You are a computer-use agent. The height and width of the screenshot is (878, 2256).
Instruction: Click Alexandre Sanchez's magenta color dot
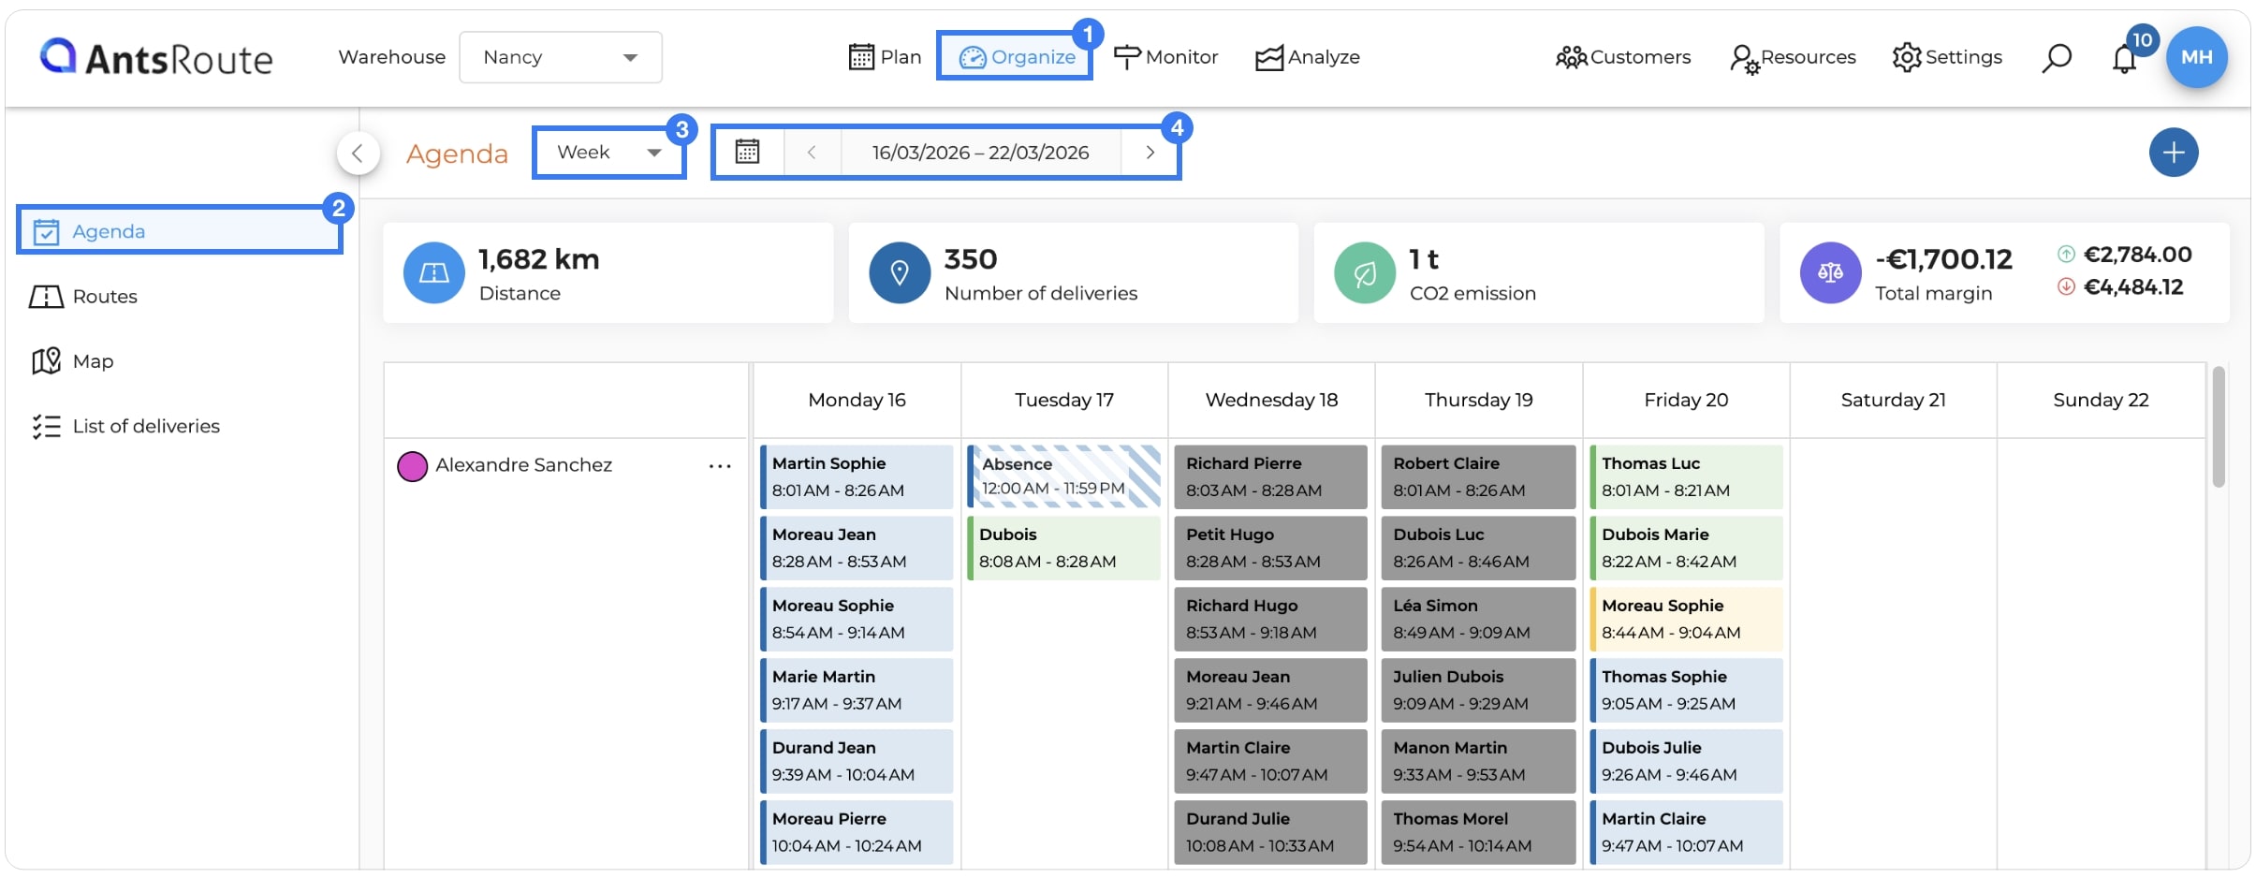[x=413, y=465]
